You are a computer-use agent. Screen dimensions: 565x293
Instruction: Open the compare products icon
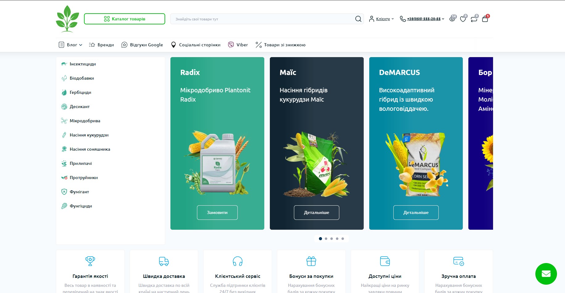474,19
